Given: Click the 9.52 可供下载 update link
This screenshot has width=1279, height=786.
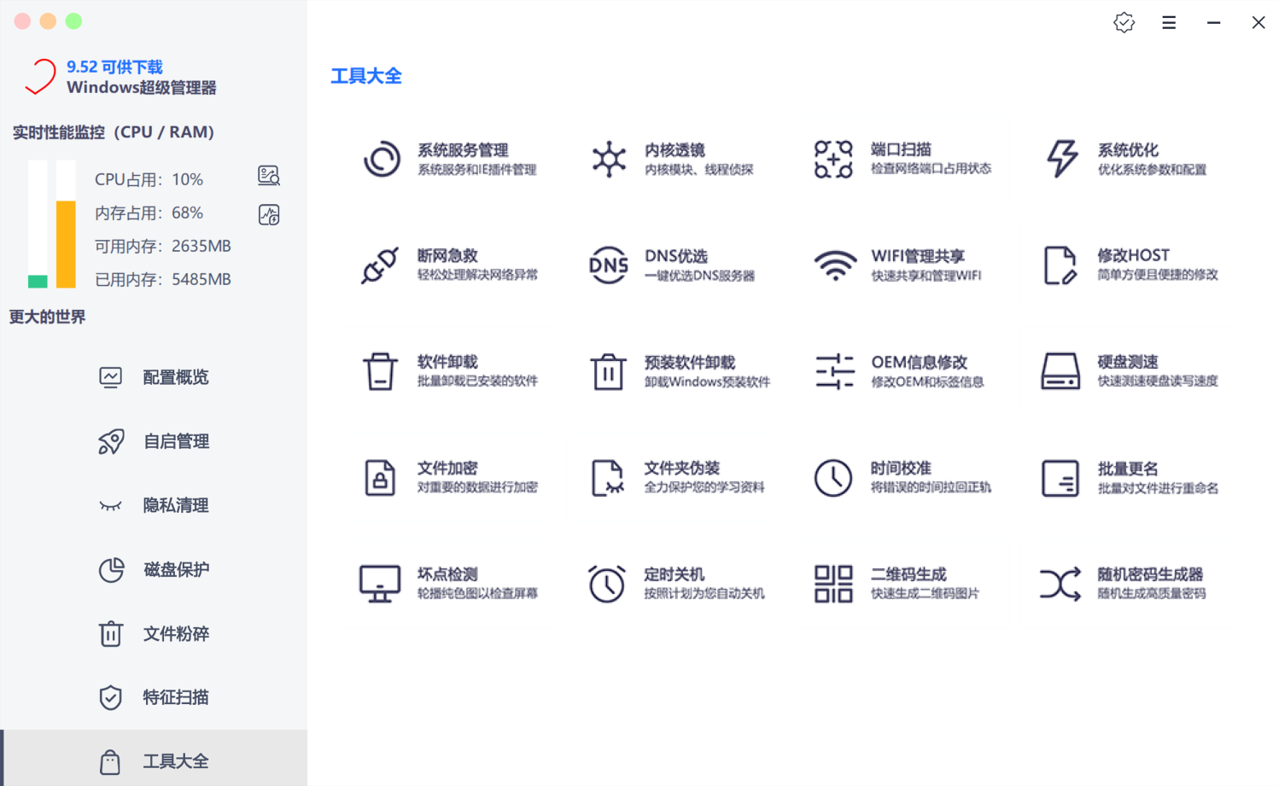Looking at the screenshot, I should [114, 67].
